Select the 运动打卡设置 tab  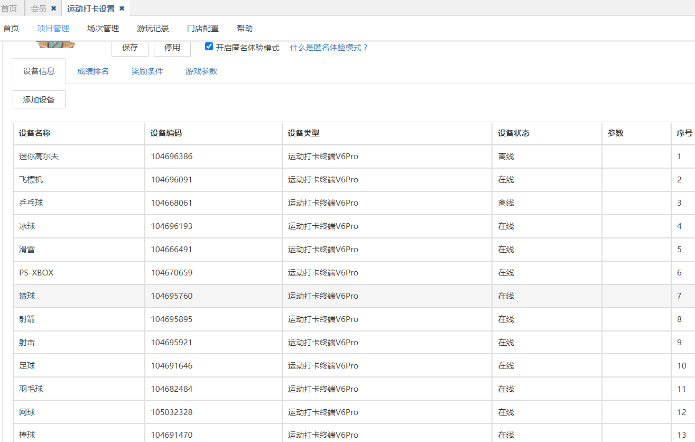(x=91, y=8)
